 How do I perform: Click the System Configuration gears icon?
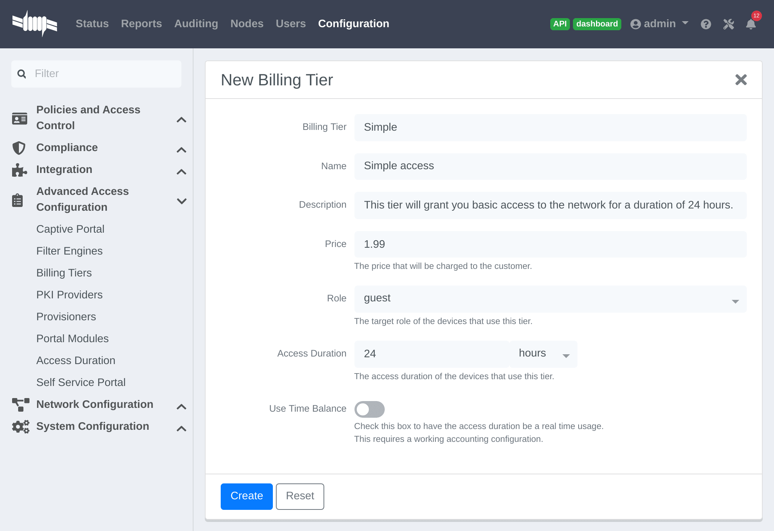tap(20, 426)
